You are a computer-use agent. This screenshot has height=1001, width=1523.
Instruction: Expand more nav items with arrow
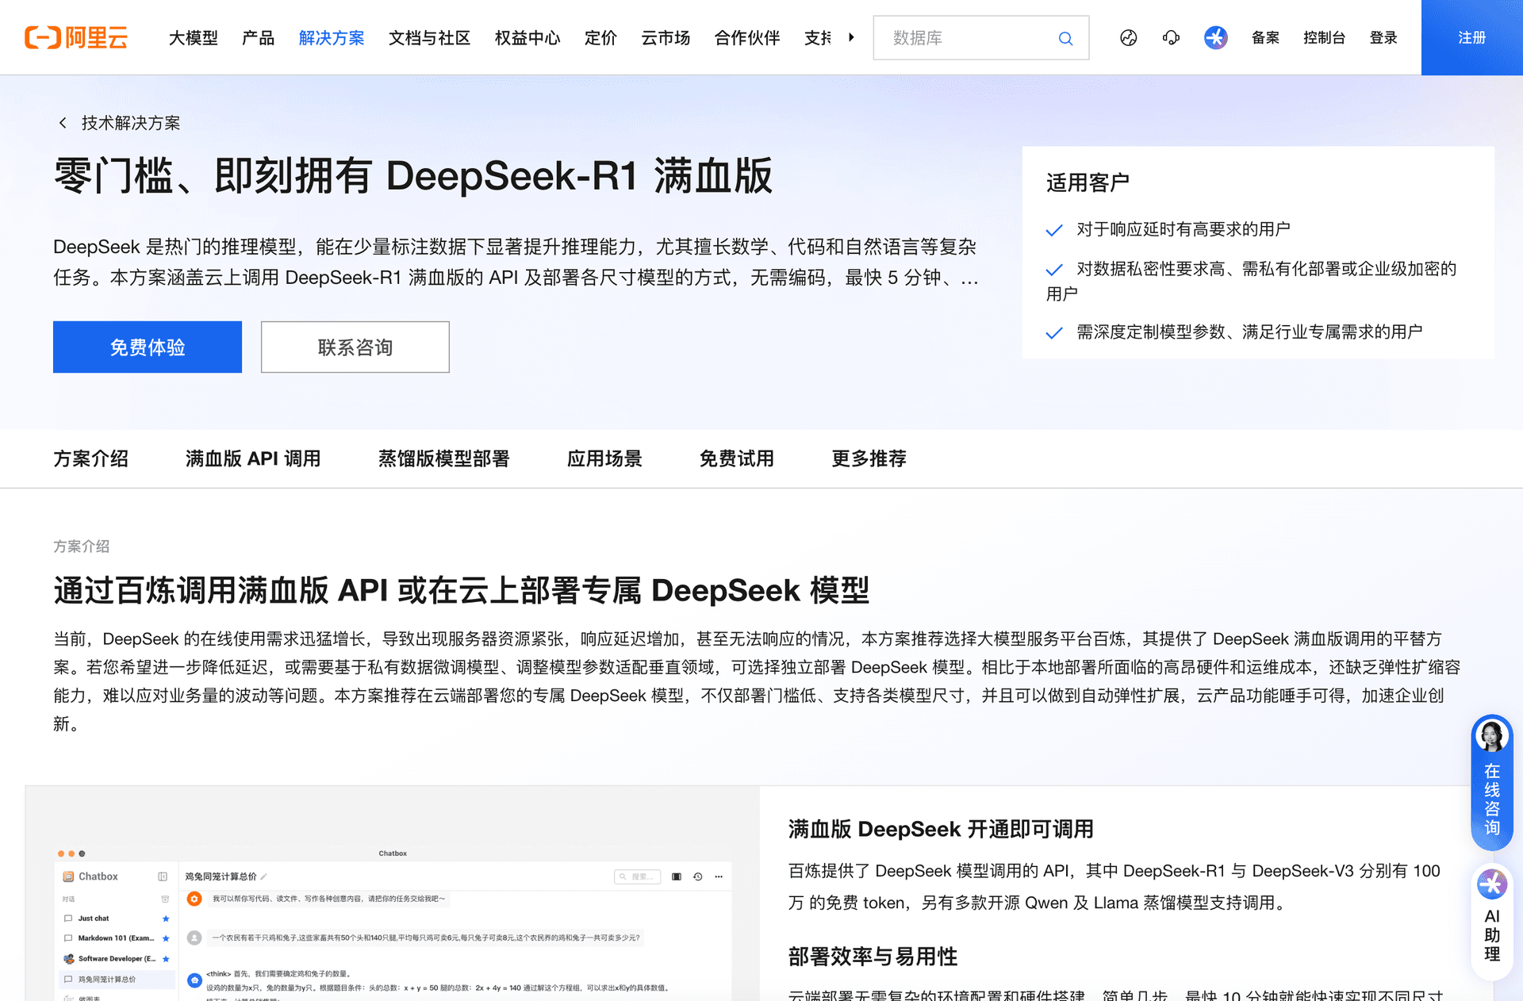click(x=851, y=37)
